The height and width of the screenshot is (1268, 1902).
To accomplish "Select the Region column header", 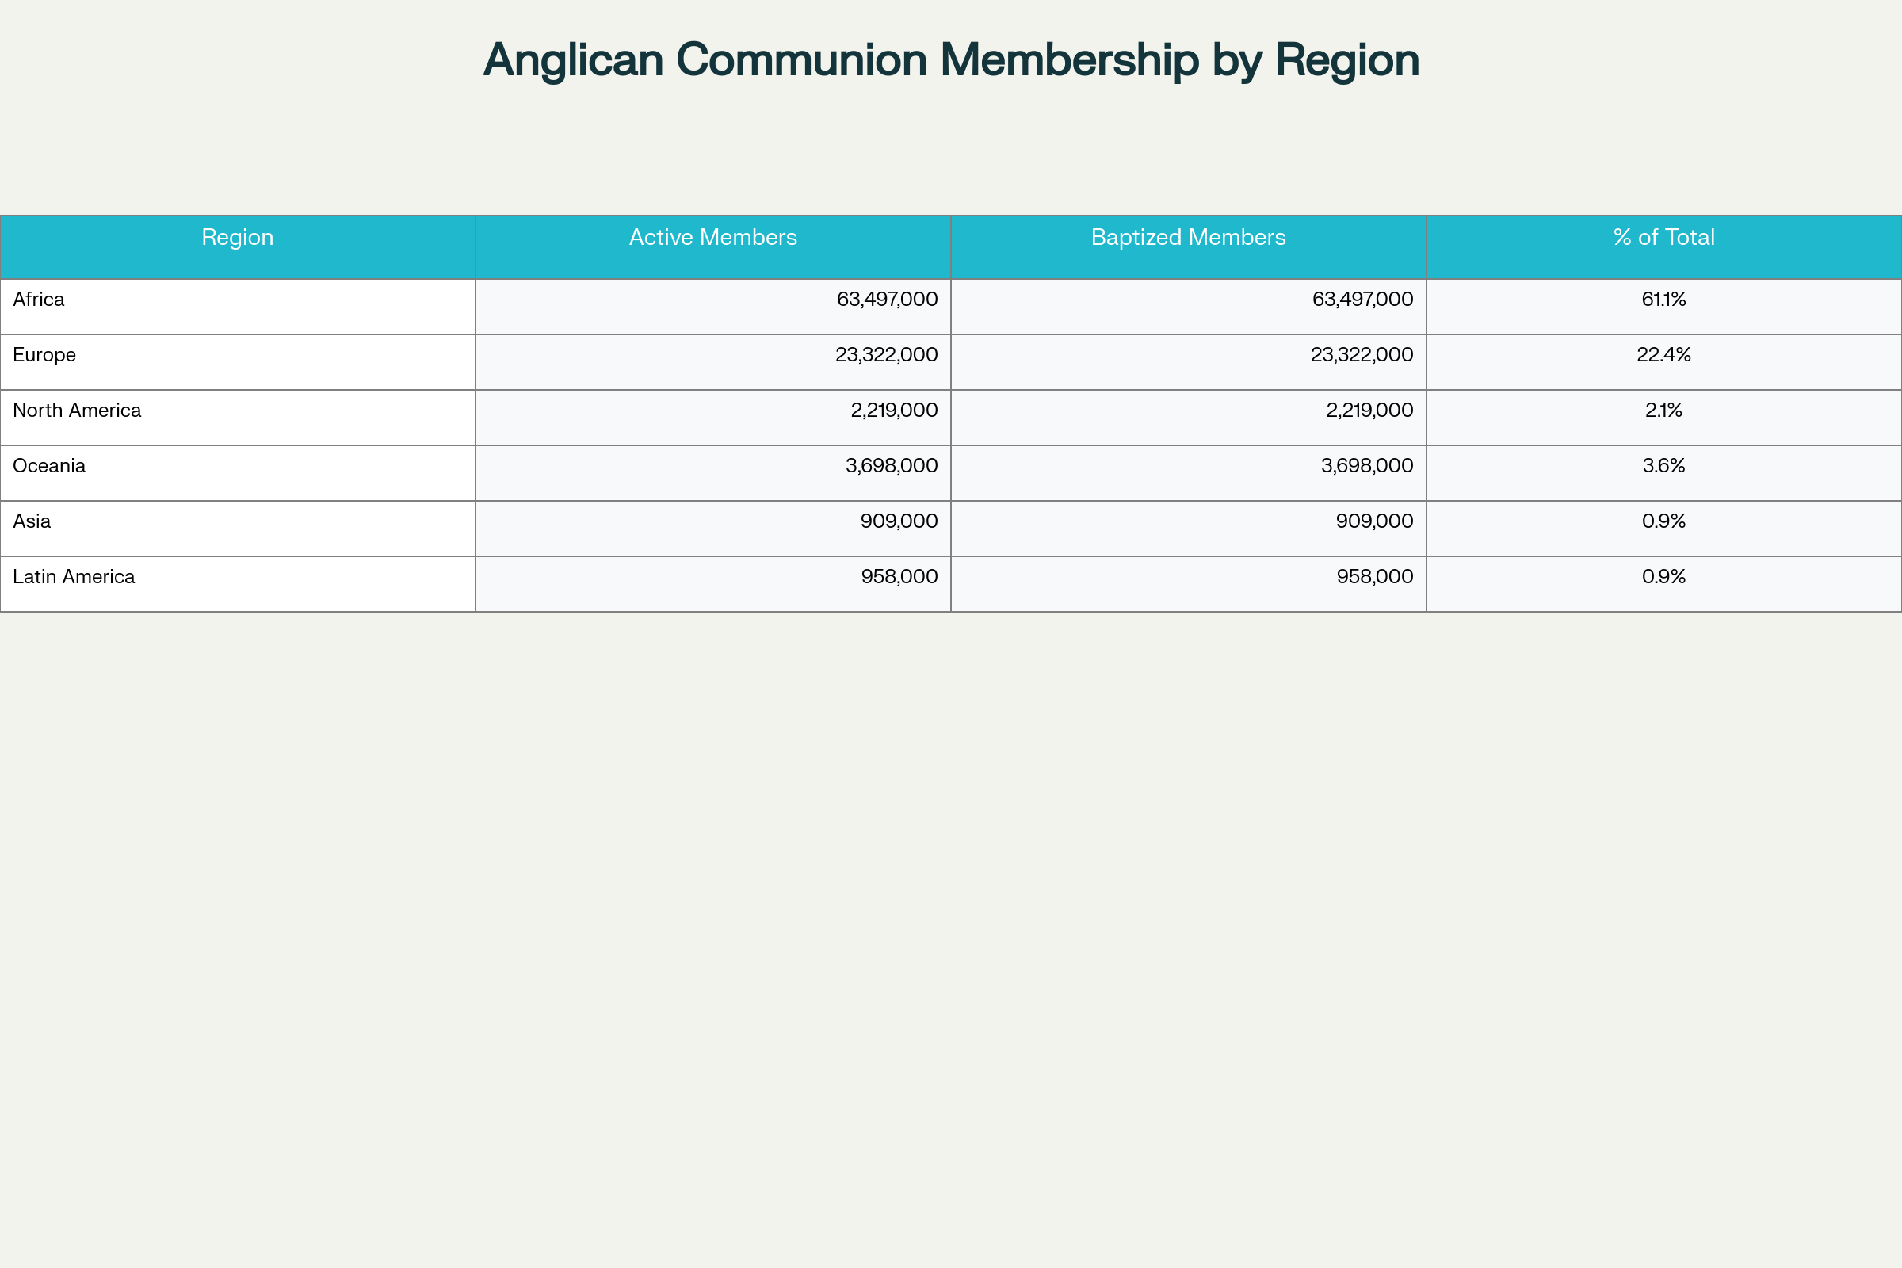I will click(237, 238).
